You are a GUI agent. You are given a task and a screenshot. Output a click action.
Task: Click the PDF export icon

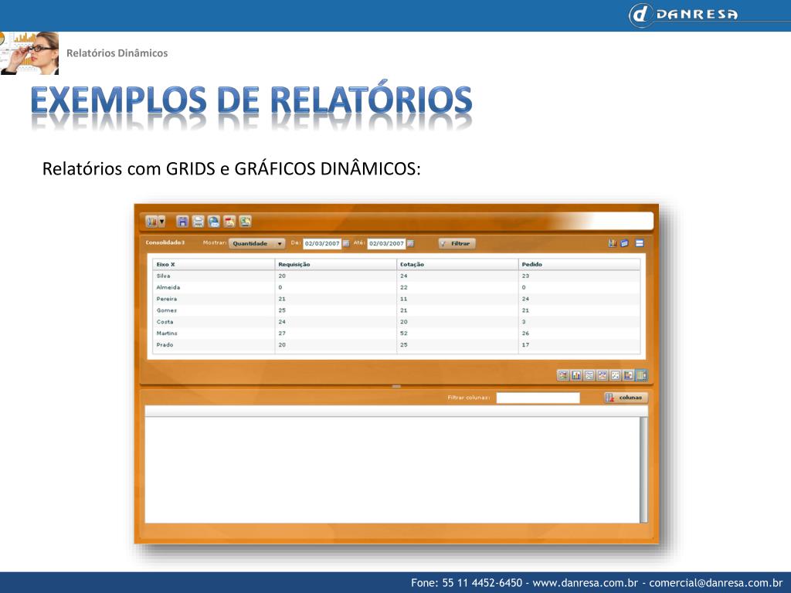point(229,222)
